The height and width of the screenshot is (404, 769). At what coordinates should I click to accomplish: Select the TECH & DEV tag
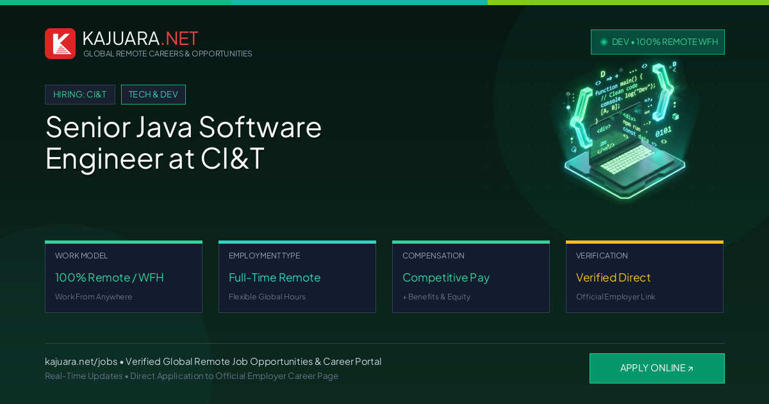(153, 94)
